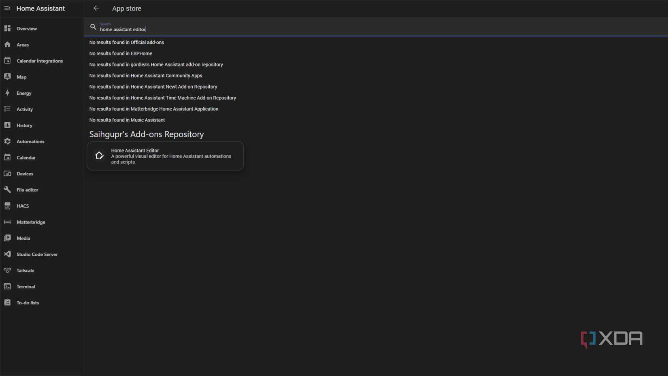Select Calendar Integrations in sidebar
This screenshot has height=376, width=668.
coord(42,61)
